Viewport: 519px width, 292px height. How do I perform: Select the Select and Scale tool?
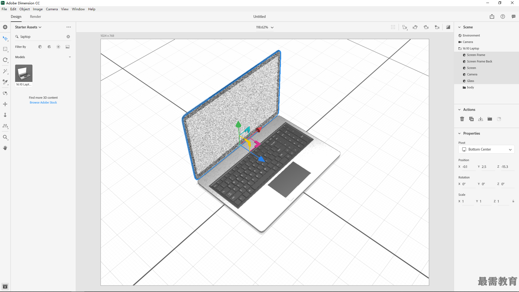click(5, 49)
